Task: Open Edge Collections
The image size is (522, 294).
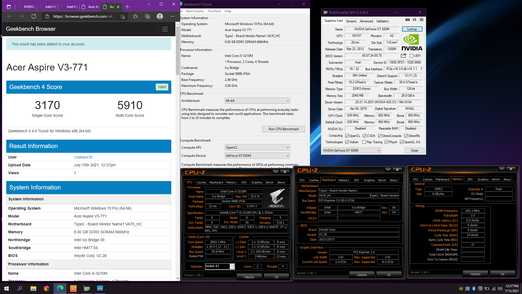Action: tap(147, 16)
